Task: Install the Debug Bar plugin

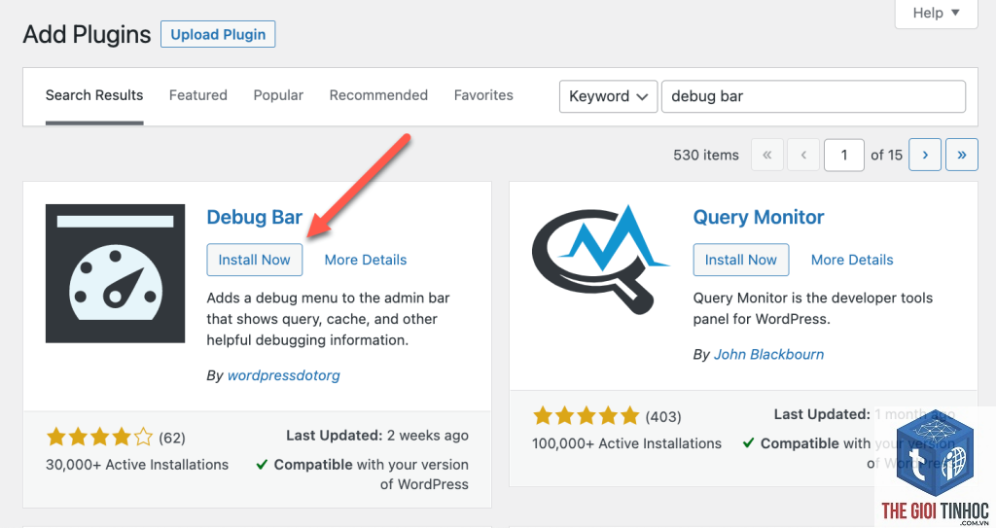Action: click(254, 260)
